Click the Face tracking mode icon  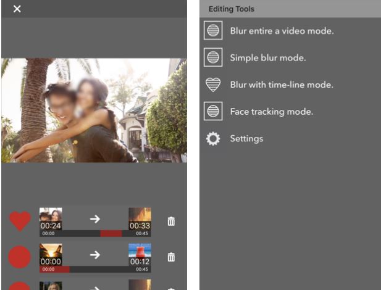click(x=213, y=112)
